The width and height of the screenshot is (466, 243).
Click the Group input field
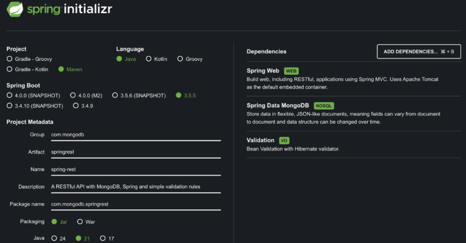point(136,135)
